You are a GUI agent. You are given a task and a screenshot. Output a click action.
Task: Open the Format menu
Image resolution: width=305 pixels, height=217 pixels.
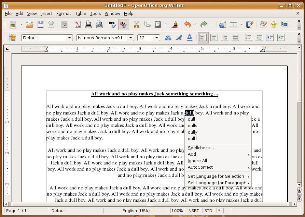(x=63, y=14)
